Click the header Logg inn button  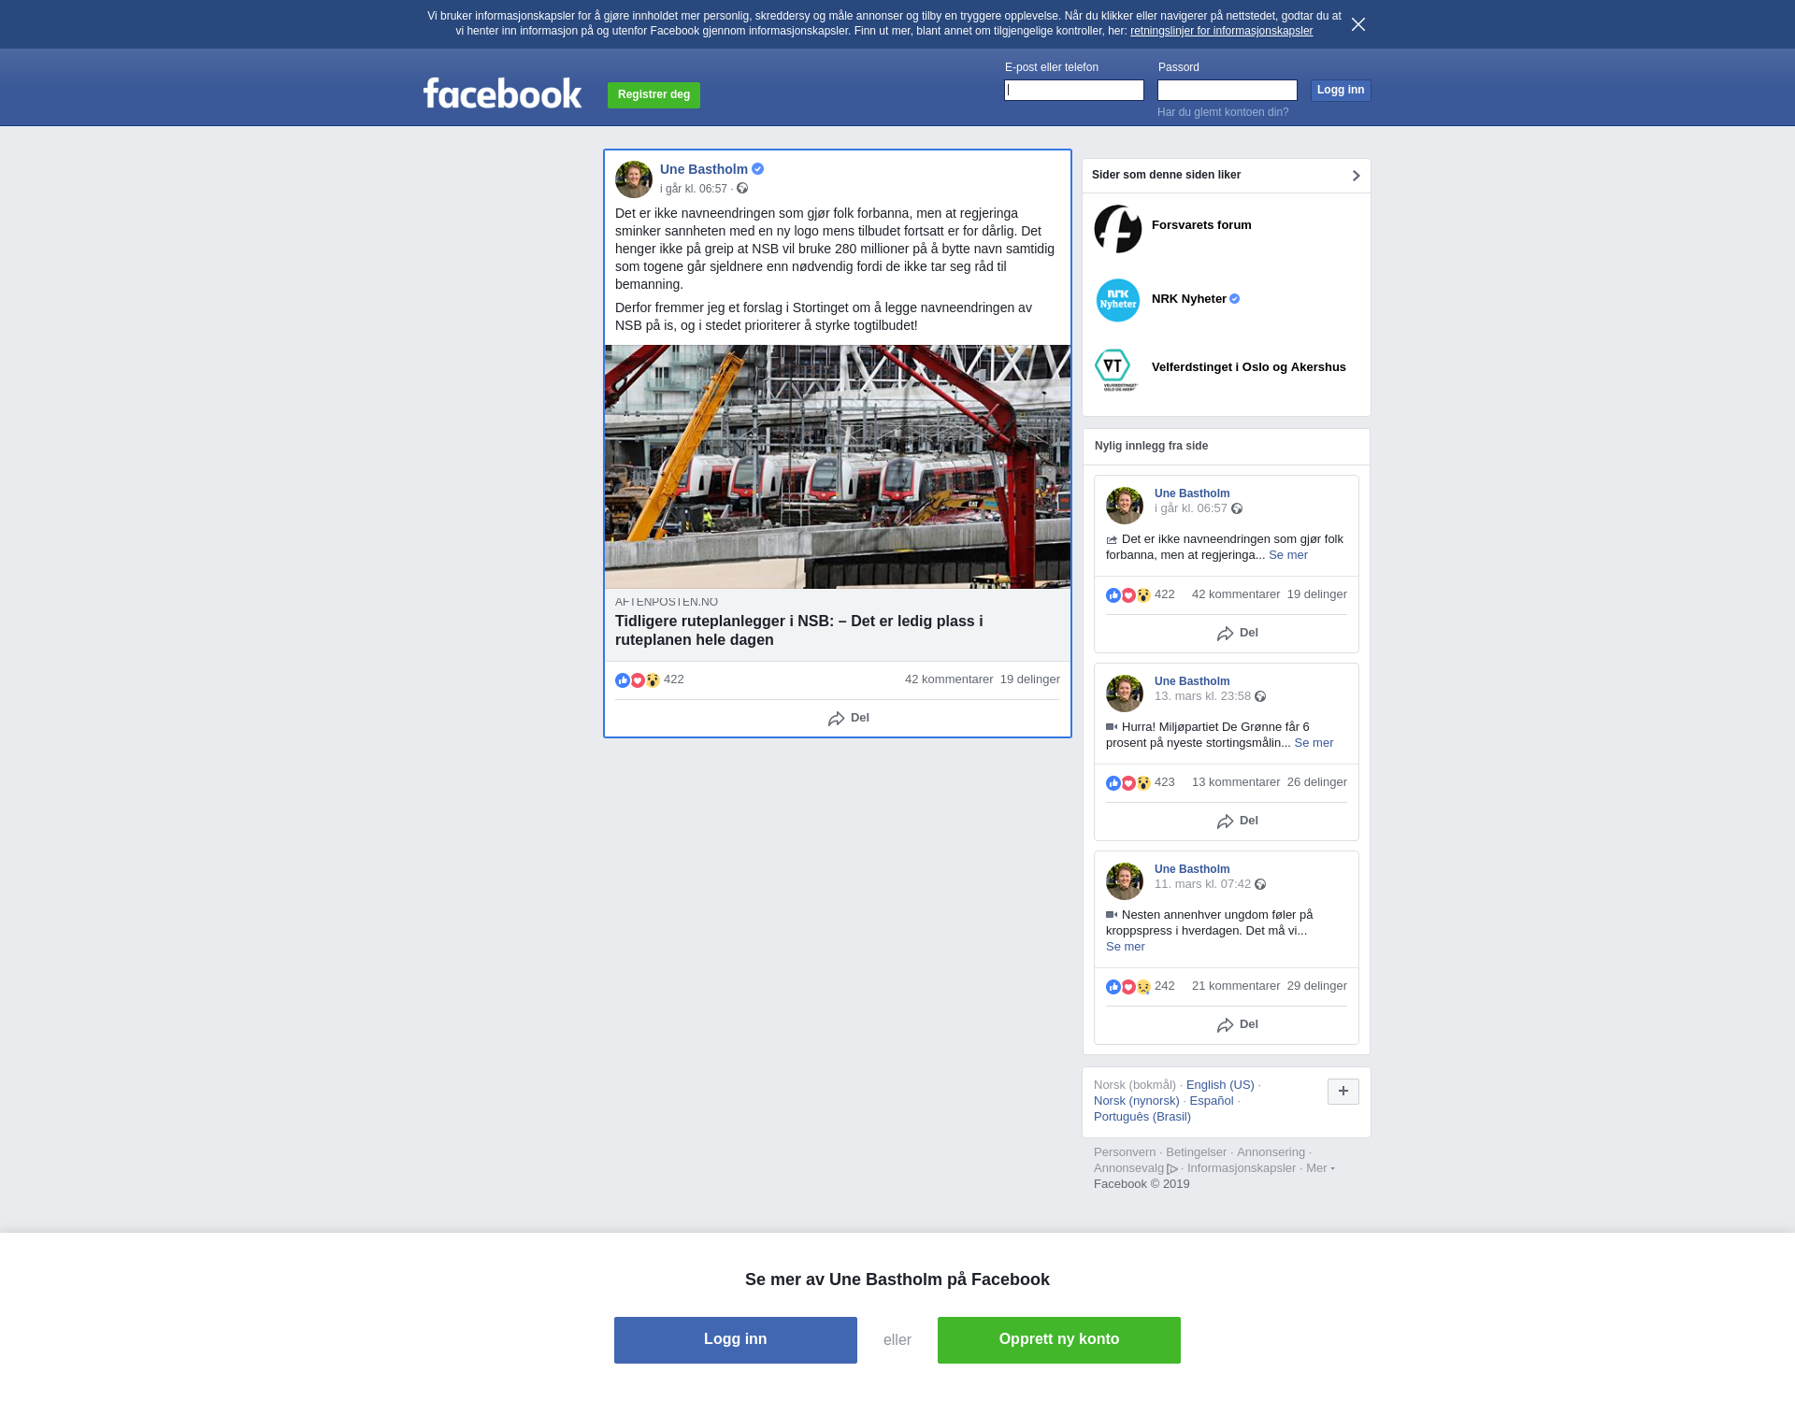coord(1341,90)
